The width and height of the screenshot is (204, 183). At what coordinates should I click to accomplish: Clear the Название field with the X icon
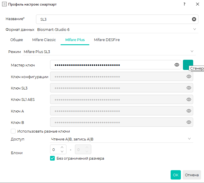tap(194, 19)
